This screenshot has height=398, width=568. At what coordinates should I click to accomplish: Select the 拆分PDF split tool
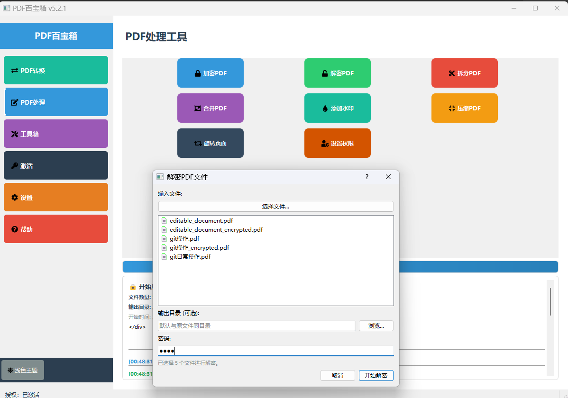(464, 73)
